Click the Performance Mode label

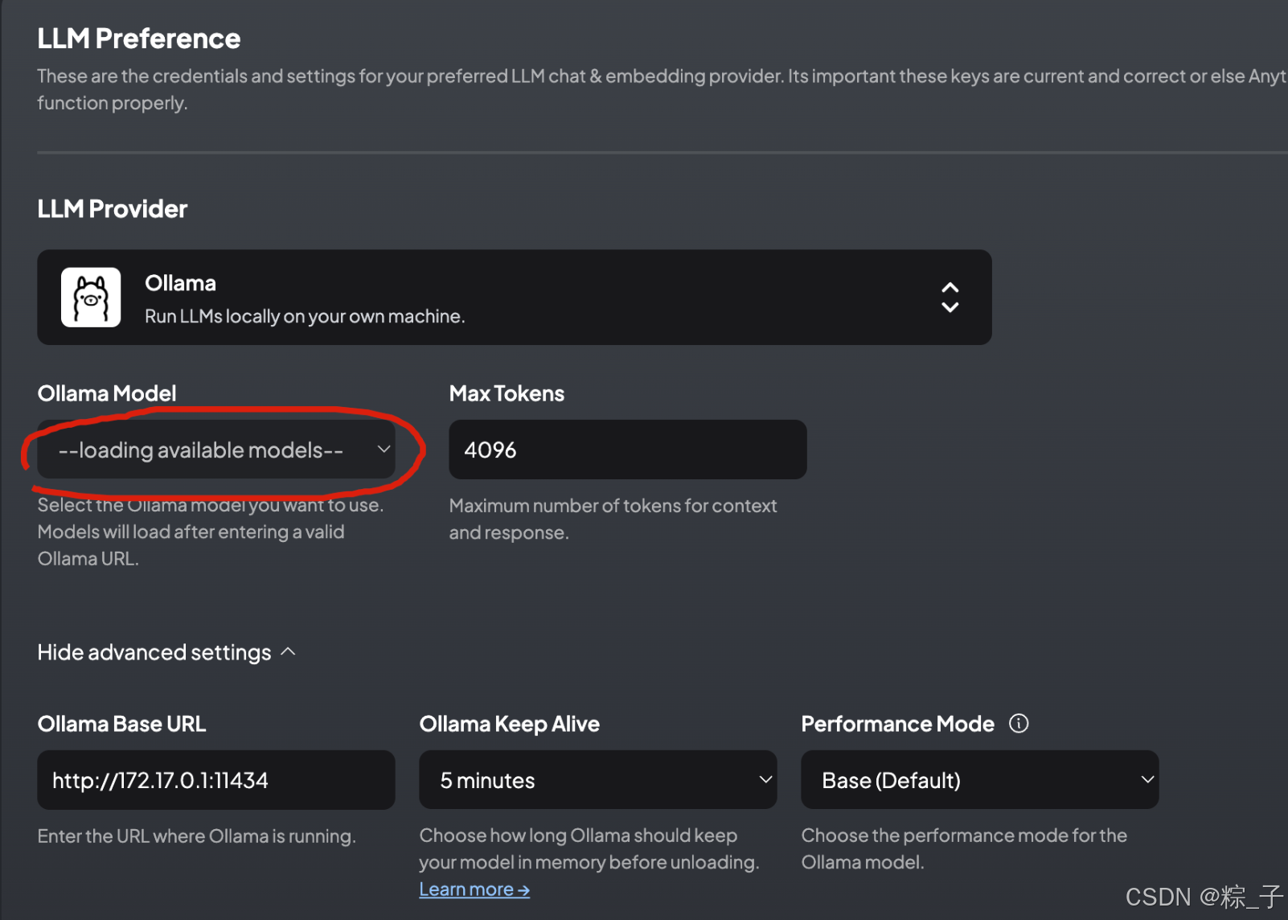(x=897, y=724)
